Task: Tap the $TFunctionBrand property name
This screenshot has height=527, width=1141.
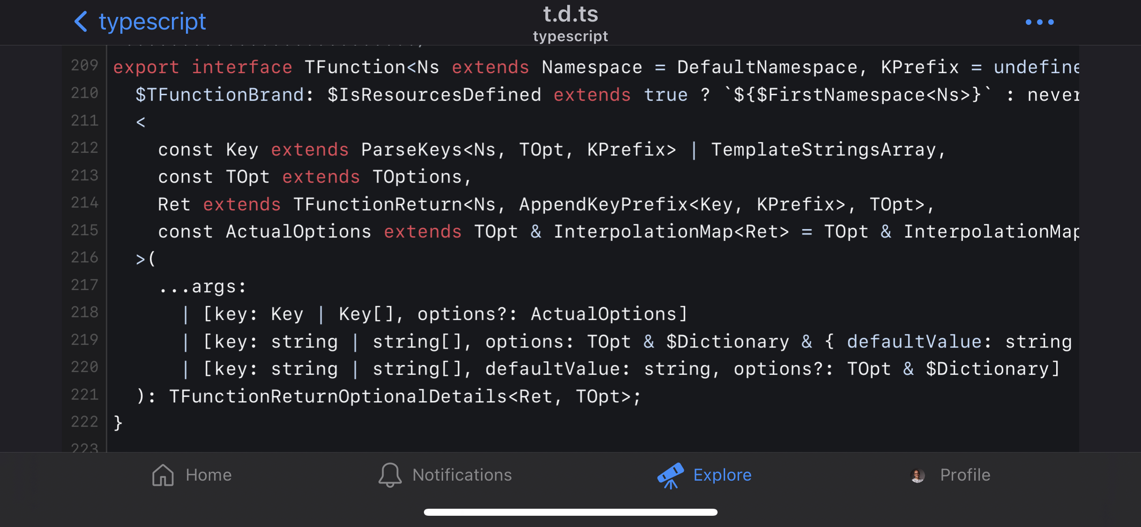Action: (x=220, y=95)
